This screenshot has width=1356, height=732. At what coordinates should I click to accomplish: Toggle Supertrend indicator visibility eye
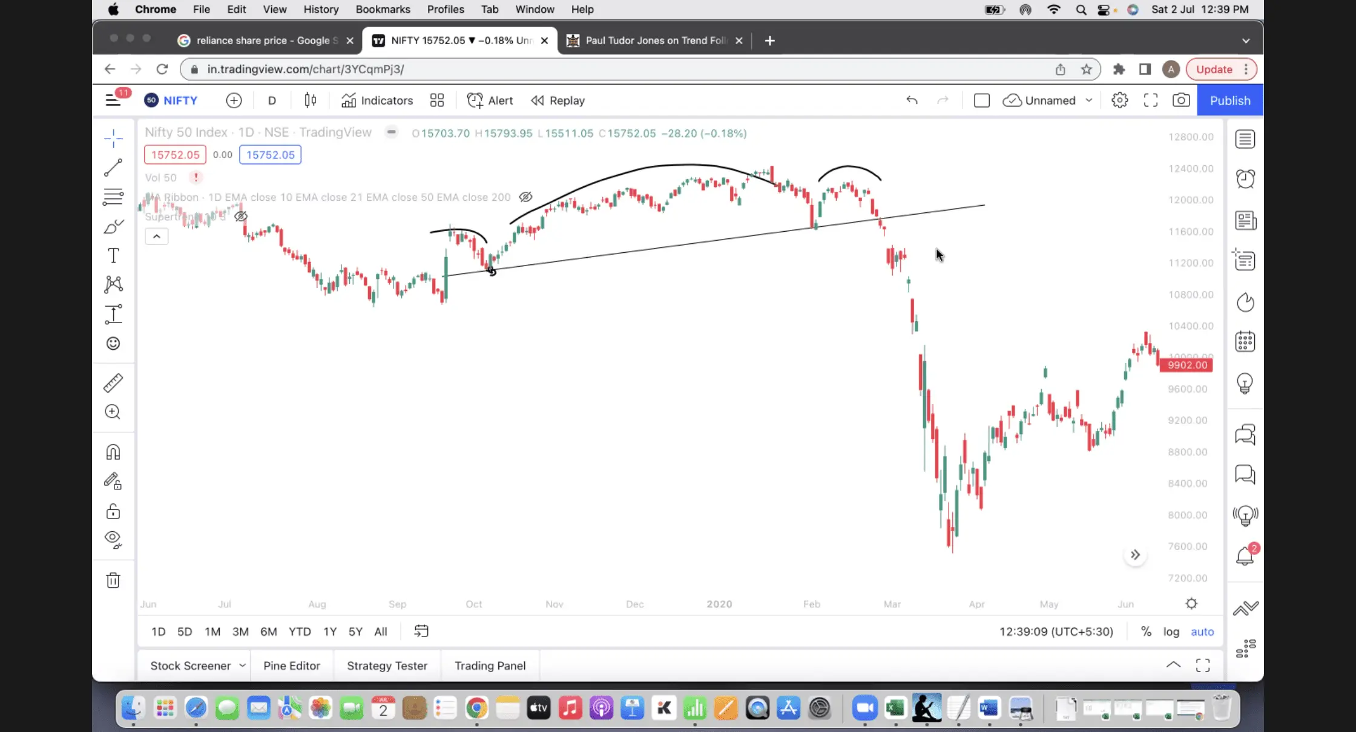(x=241, y=217)
